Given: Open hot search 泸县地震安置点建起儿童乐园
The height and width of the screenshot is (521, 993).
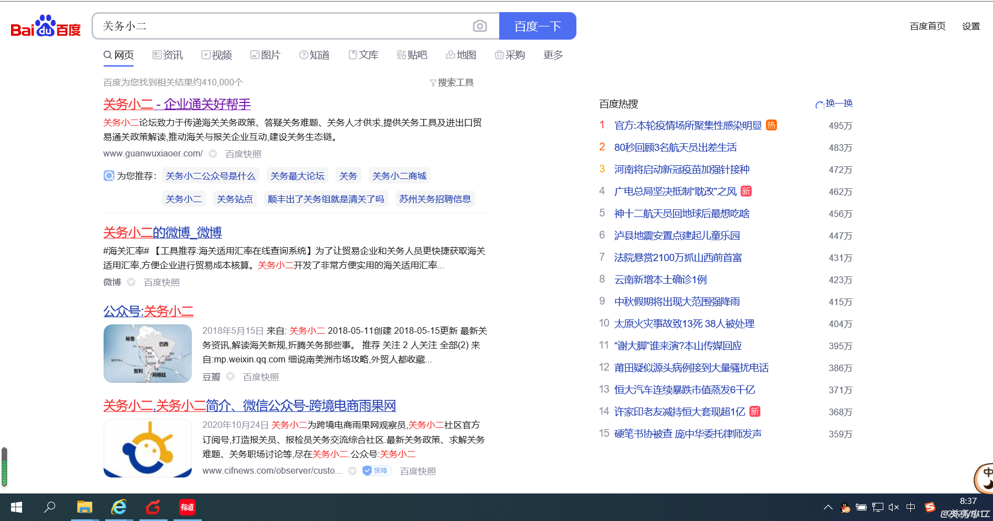Looking at the screenshot, I should (677, 236).
